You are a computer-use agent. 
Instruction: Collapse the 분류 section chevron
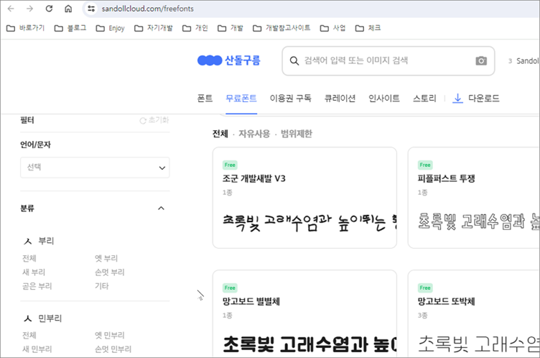pos(161,208)
